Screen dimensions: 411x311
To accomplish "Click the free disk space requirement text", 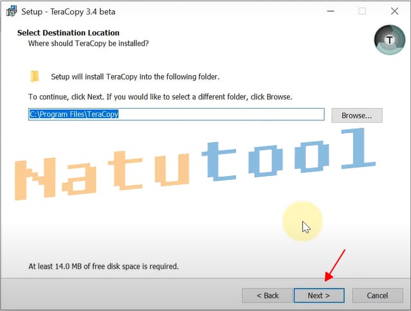I will (x=104, y=265).
